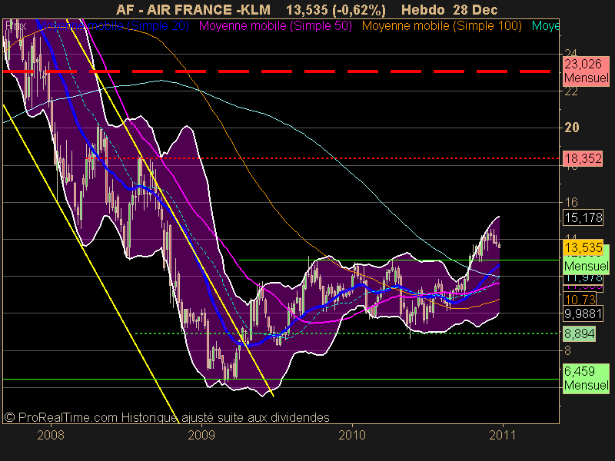Click the '16' price axis tick
The height and width of the screenshot is (461, 615).
tap(571, 202)
